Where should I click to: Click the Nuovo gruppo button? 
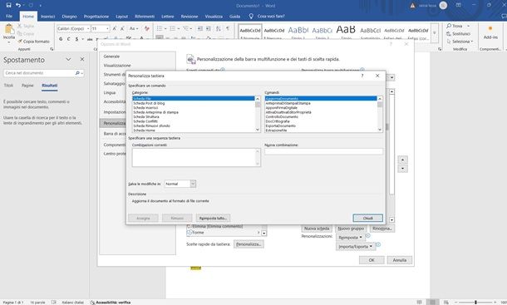[x=351, y=229]
